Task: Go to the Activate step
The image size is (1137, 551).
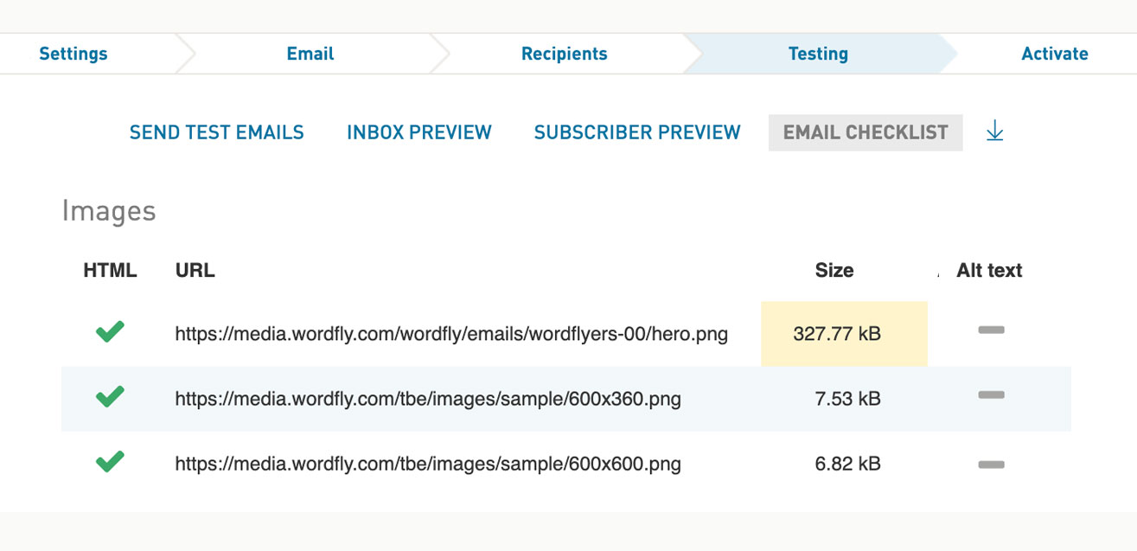Action: (1055, 54)
